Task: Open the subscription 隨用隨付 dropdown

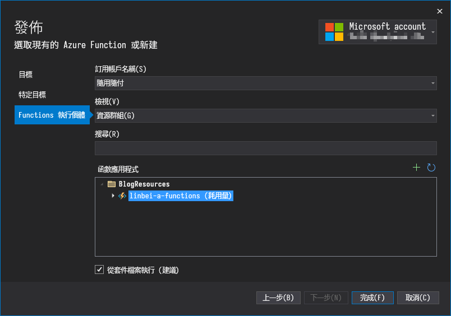Action: [x=265, y=83]
